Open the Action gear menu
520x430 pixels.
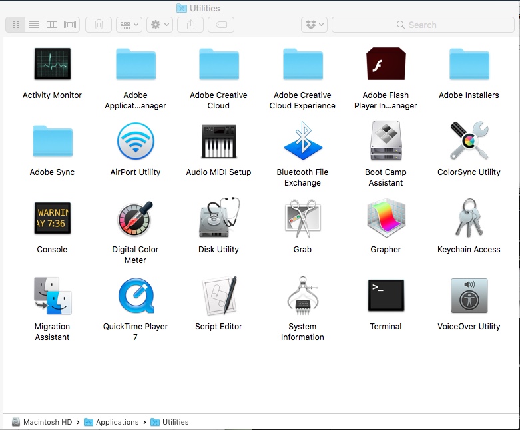coord(160,25)
